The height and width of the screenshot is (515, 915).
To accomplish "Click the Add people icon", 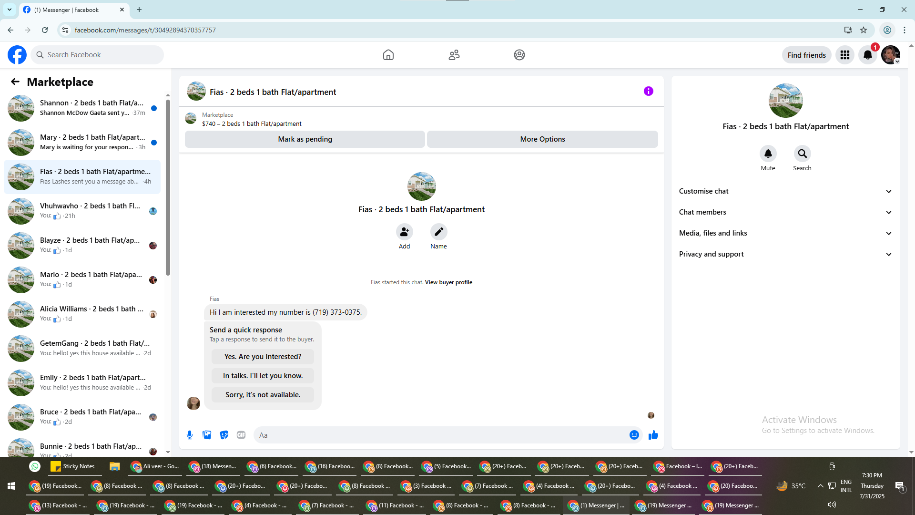I will (x=404, y=232).
